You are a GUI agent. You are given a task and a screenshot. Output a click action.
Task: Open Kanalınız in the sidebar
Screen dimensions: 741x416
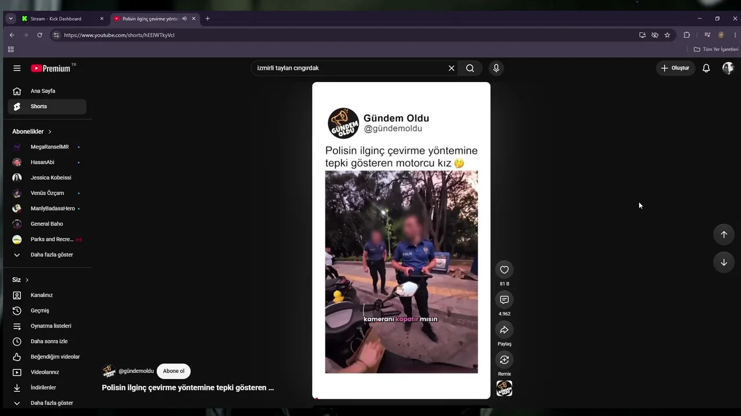point(47,295)
